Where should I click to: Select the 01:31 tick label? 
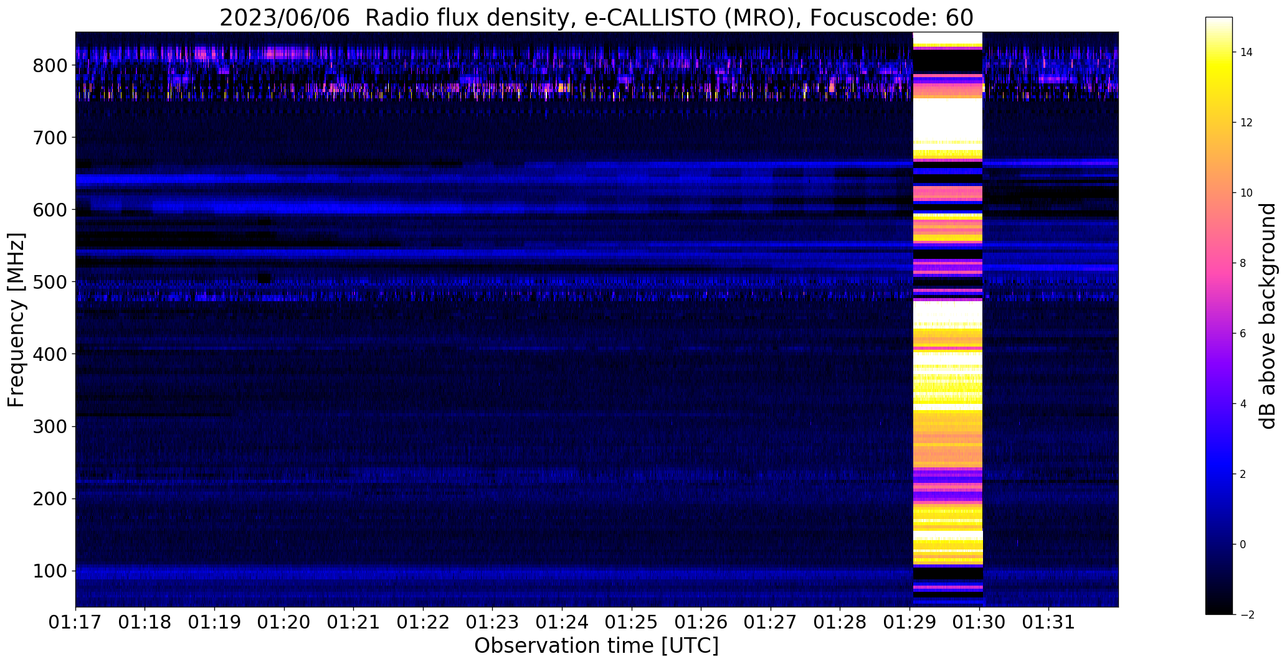tap(1049, 622)
